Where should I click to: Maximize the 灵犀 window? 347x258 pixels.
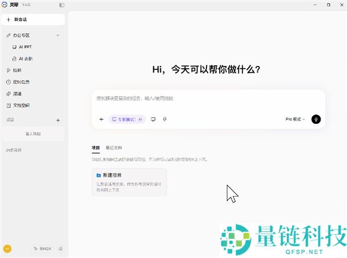(x=328, y=5)
